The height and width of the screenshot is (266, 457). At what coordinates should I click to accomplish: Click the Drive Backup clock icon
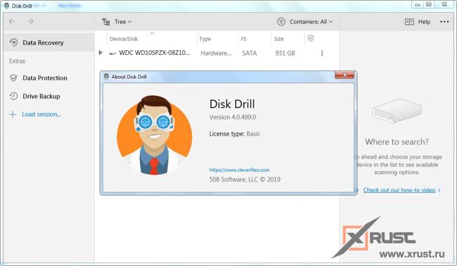13,96
